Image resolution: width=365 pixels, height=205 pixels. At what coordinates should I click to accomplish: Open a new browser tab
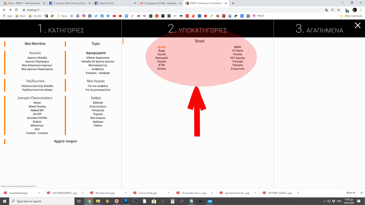pyautogui.click(x=233, y=3)
